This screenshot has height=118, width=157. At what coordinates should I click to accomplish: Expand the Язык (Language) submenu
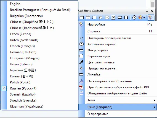118,107
